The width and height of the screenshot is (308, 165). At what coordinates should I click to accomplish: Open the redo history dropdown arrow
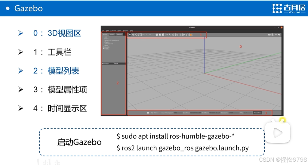[x=153, y=35]
